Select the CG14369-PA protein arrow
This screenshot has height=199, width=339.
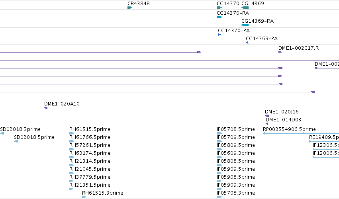tap(247, 43)
